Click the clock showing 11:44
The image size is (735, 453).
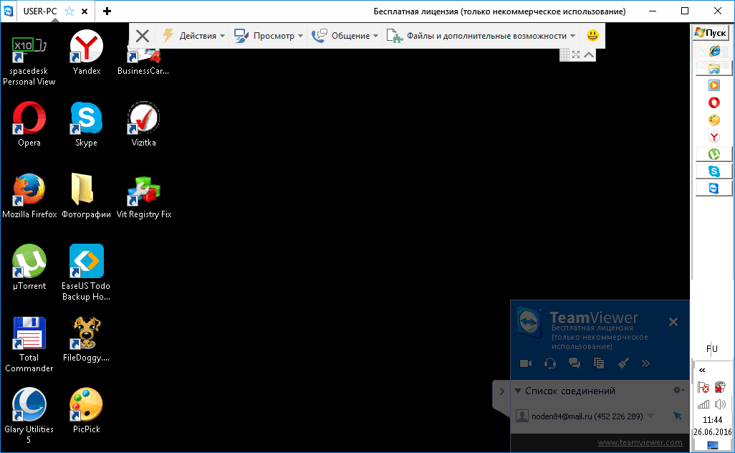(713, 420)
